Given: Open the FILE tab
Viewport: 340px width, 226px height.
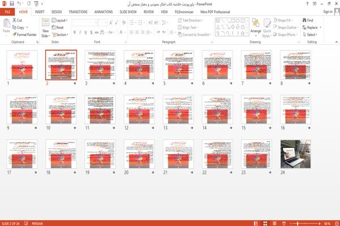Looking at the screenshot, I should 7,12.
